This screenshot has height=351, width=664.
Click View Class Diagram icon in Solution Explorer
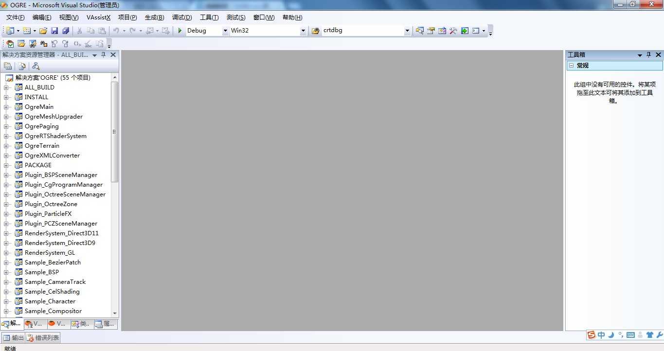[36, 66]
